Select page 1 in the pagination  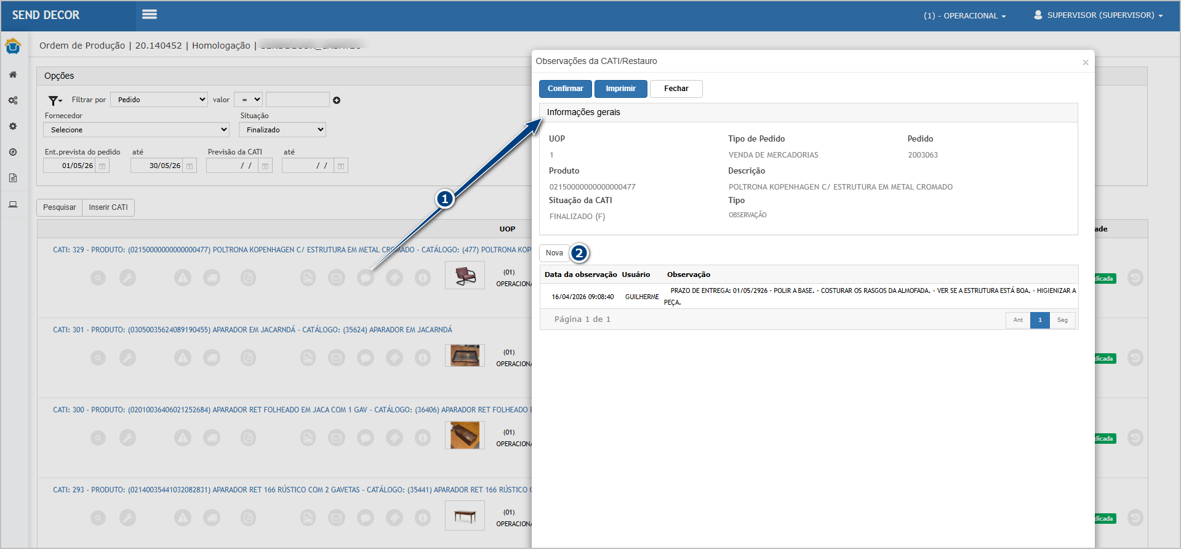(x=1040, y=320)
